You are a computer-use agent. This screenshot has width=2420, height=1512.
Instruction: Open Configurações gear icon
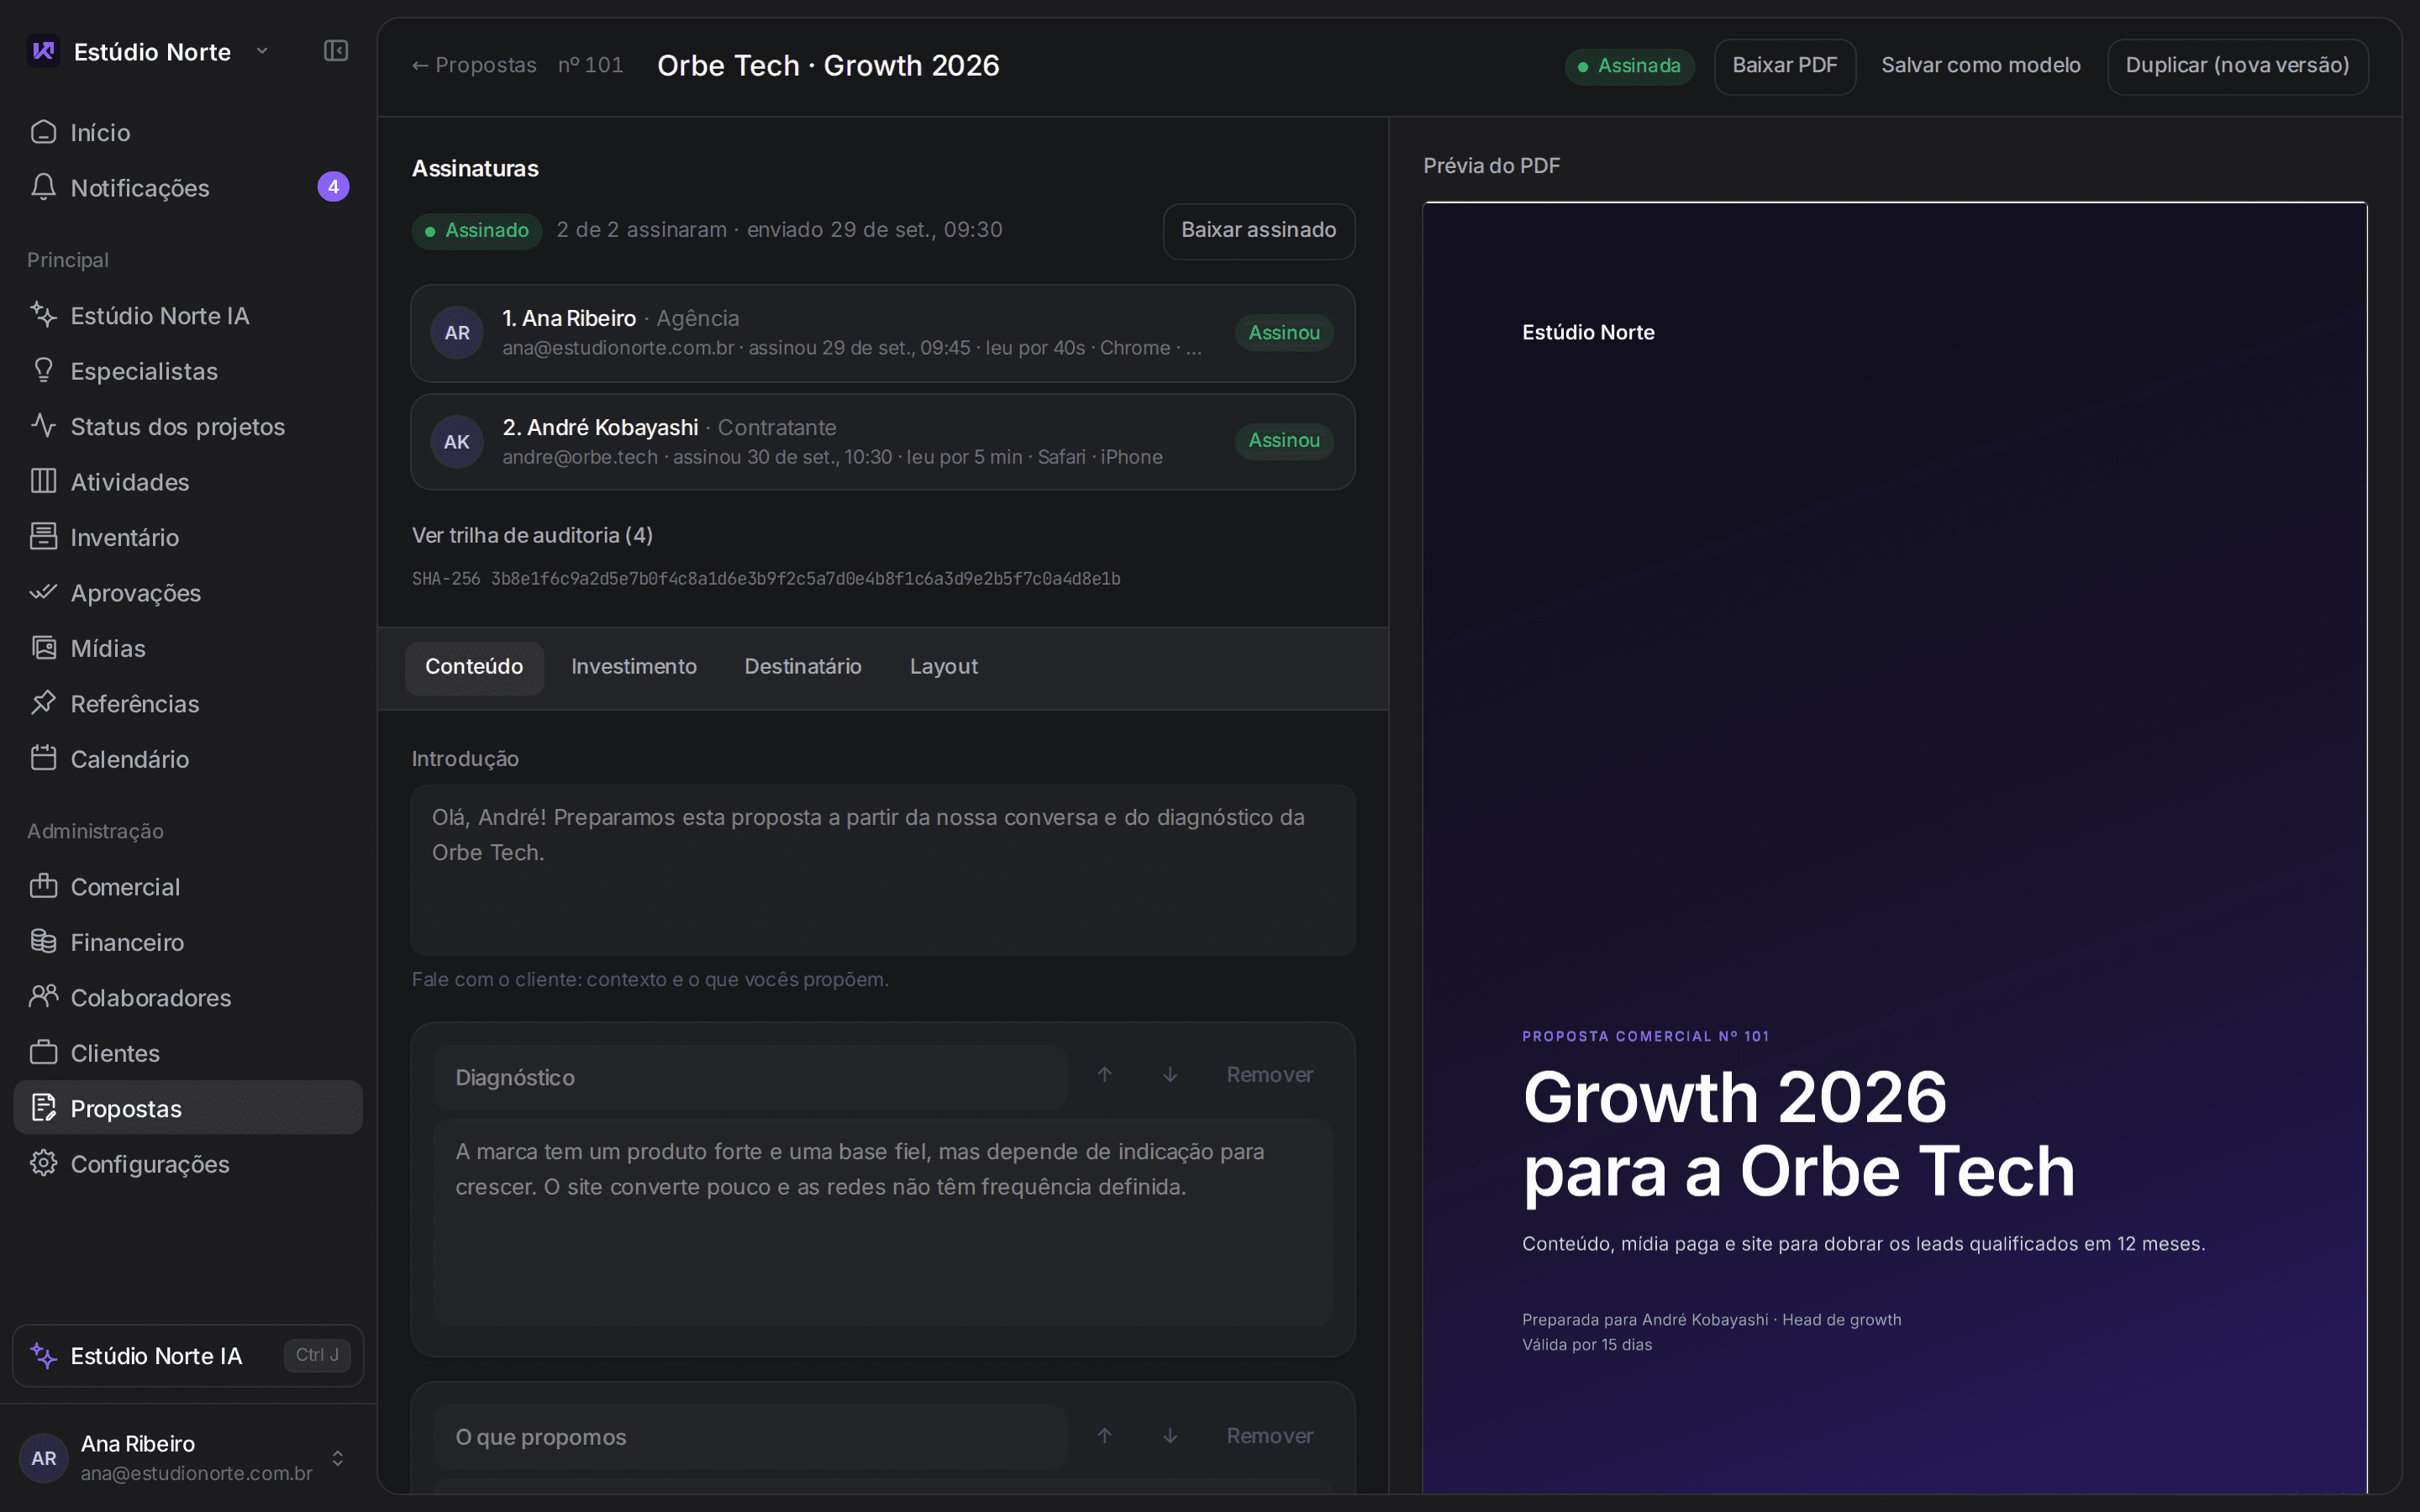point(43,1163)
